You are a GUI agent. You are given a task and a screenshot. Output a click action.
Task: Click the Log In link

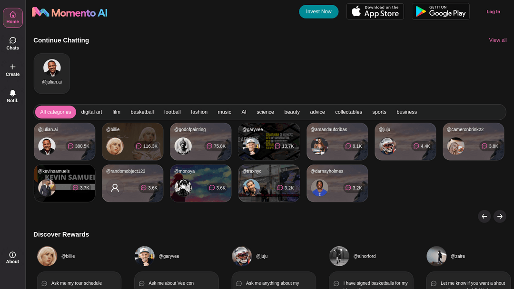click(493, 11)
